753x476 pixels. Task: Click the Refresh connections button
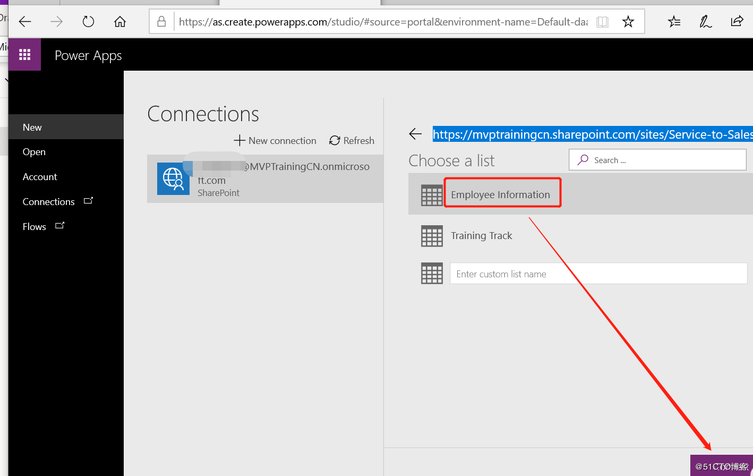coord(352,141)
